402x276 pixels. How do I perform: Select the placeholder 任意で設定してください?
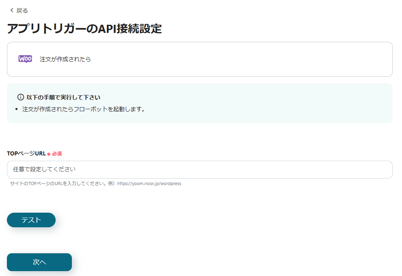pos(49,169)
